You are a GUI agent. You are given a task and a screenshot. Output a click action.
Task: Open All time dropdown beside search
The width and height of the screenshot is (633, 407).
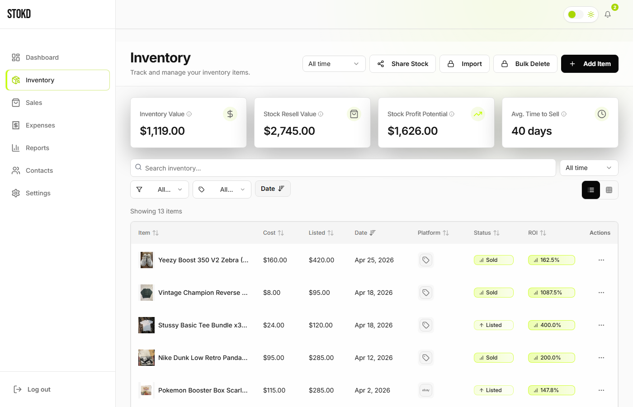click(589, 168)
